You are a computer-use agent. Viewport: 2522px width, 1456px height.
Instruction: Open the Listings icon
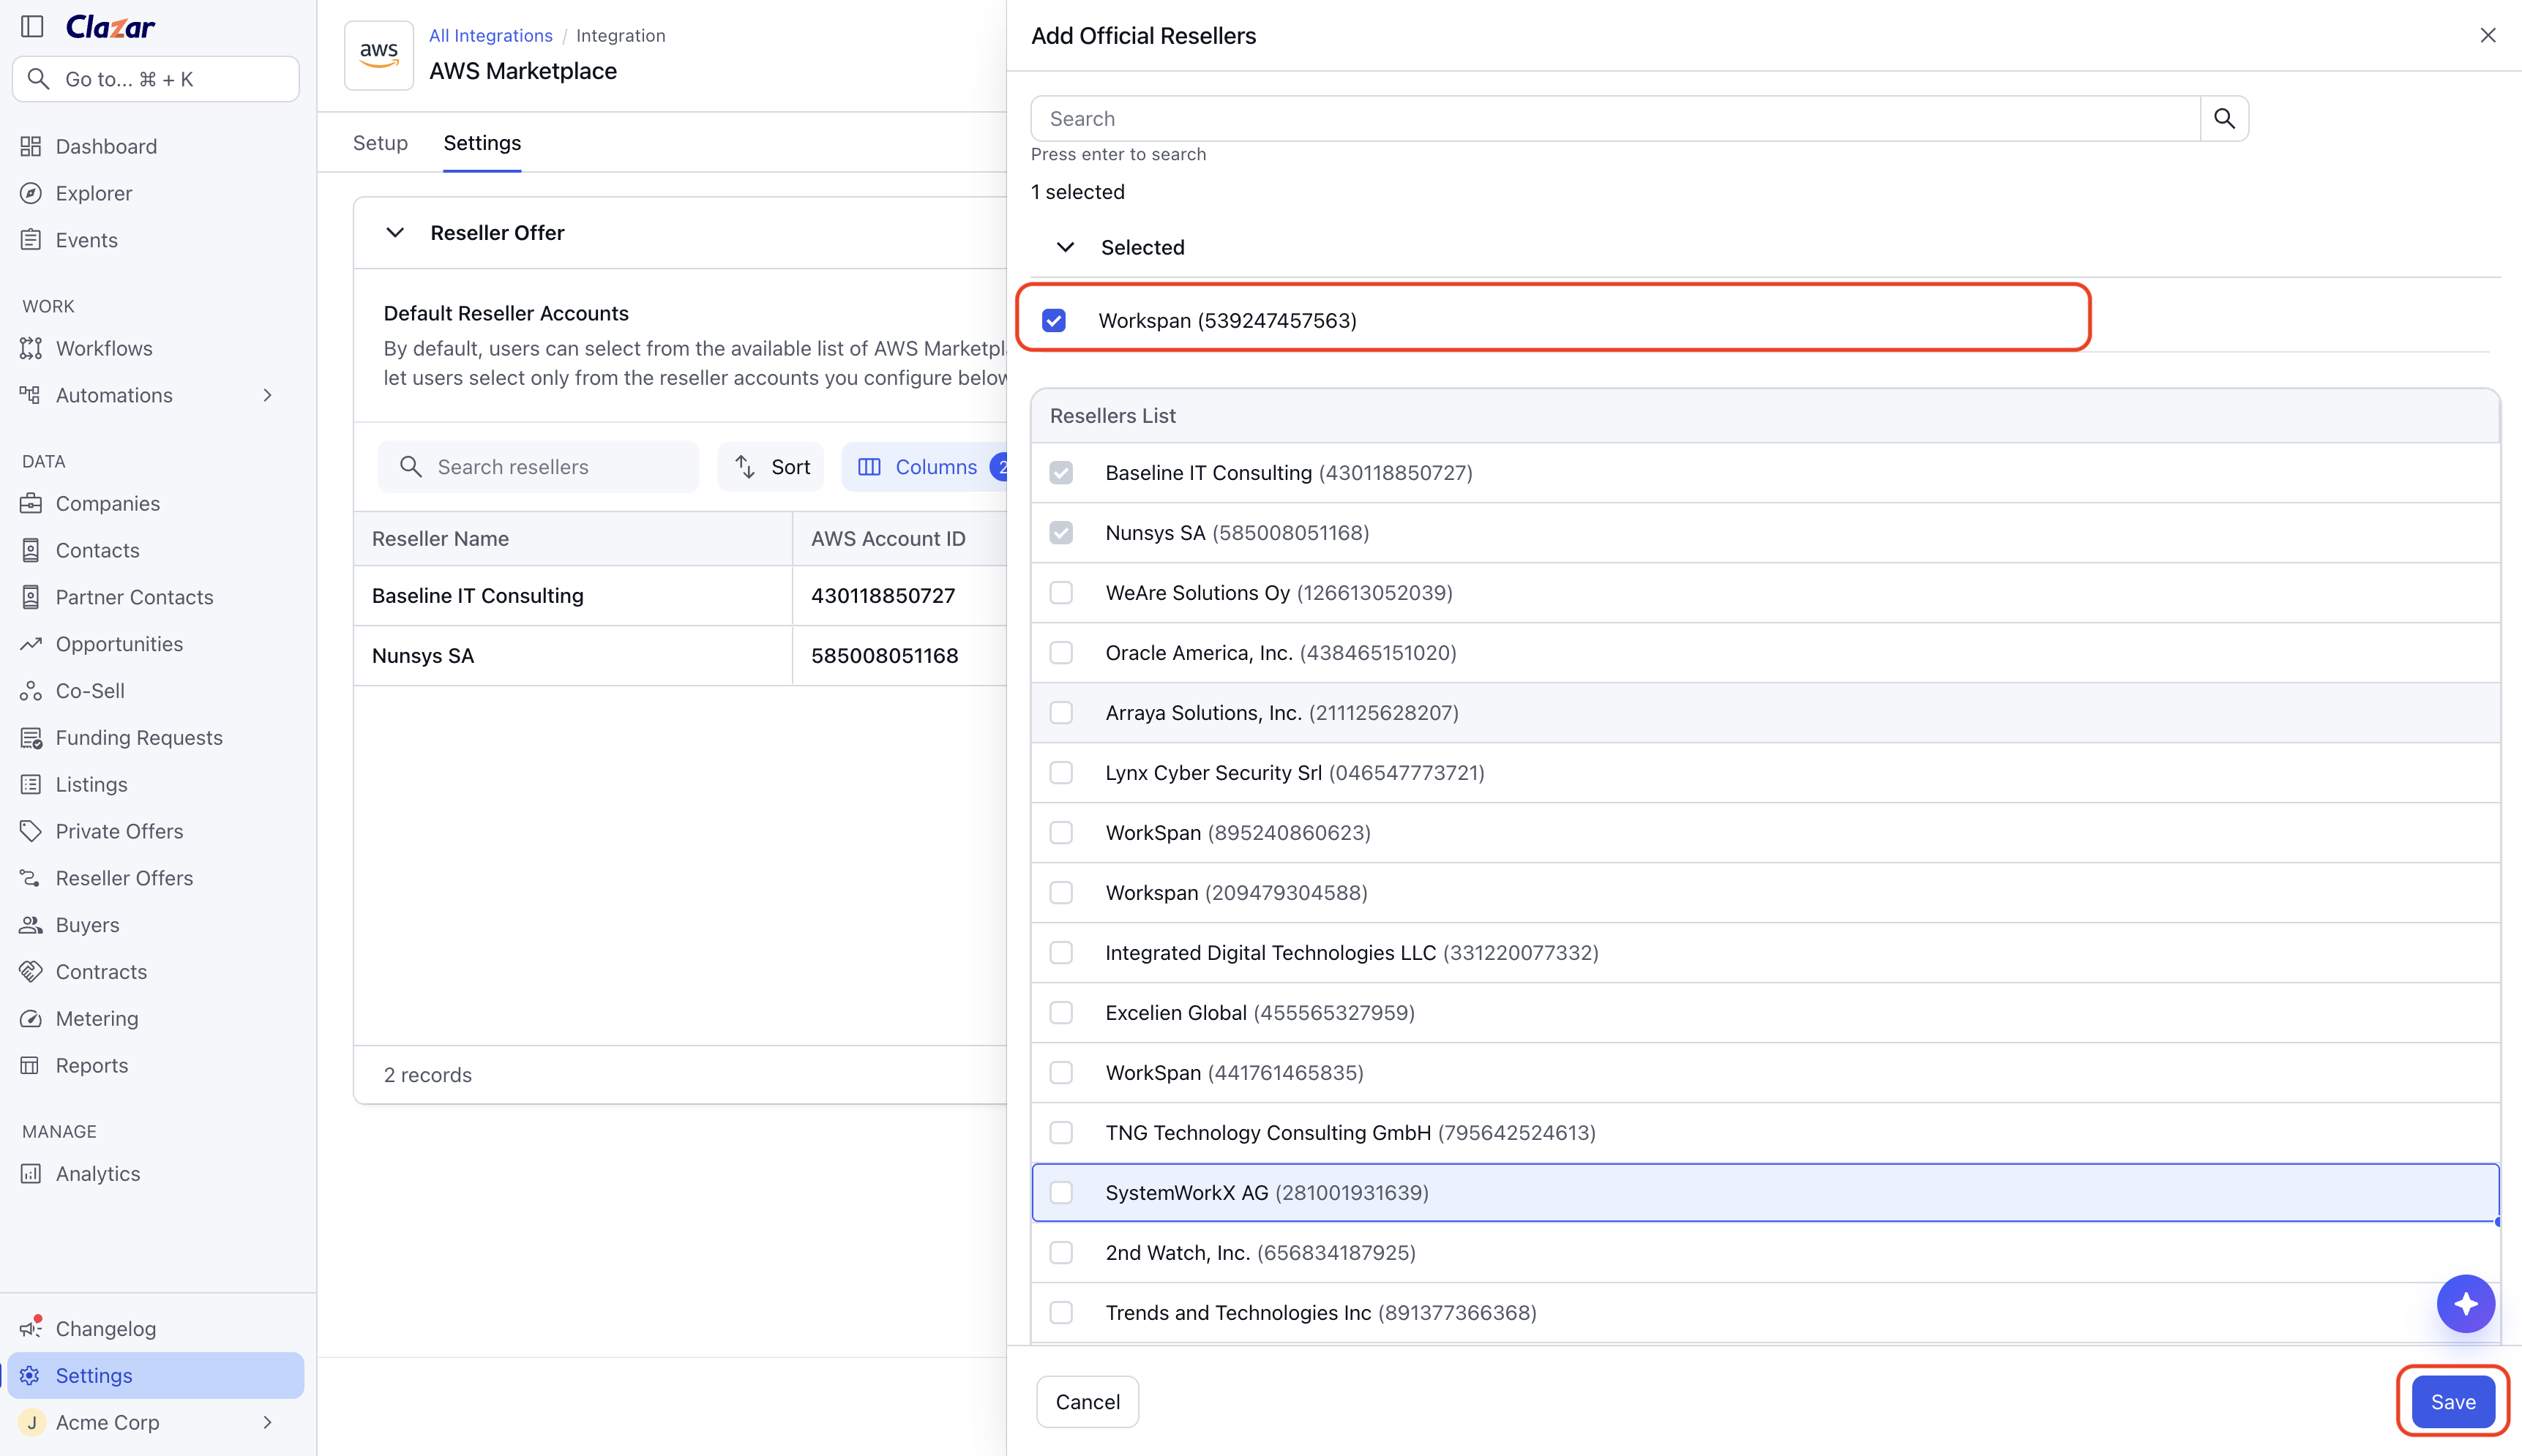(31, 784)
